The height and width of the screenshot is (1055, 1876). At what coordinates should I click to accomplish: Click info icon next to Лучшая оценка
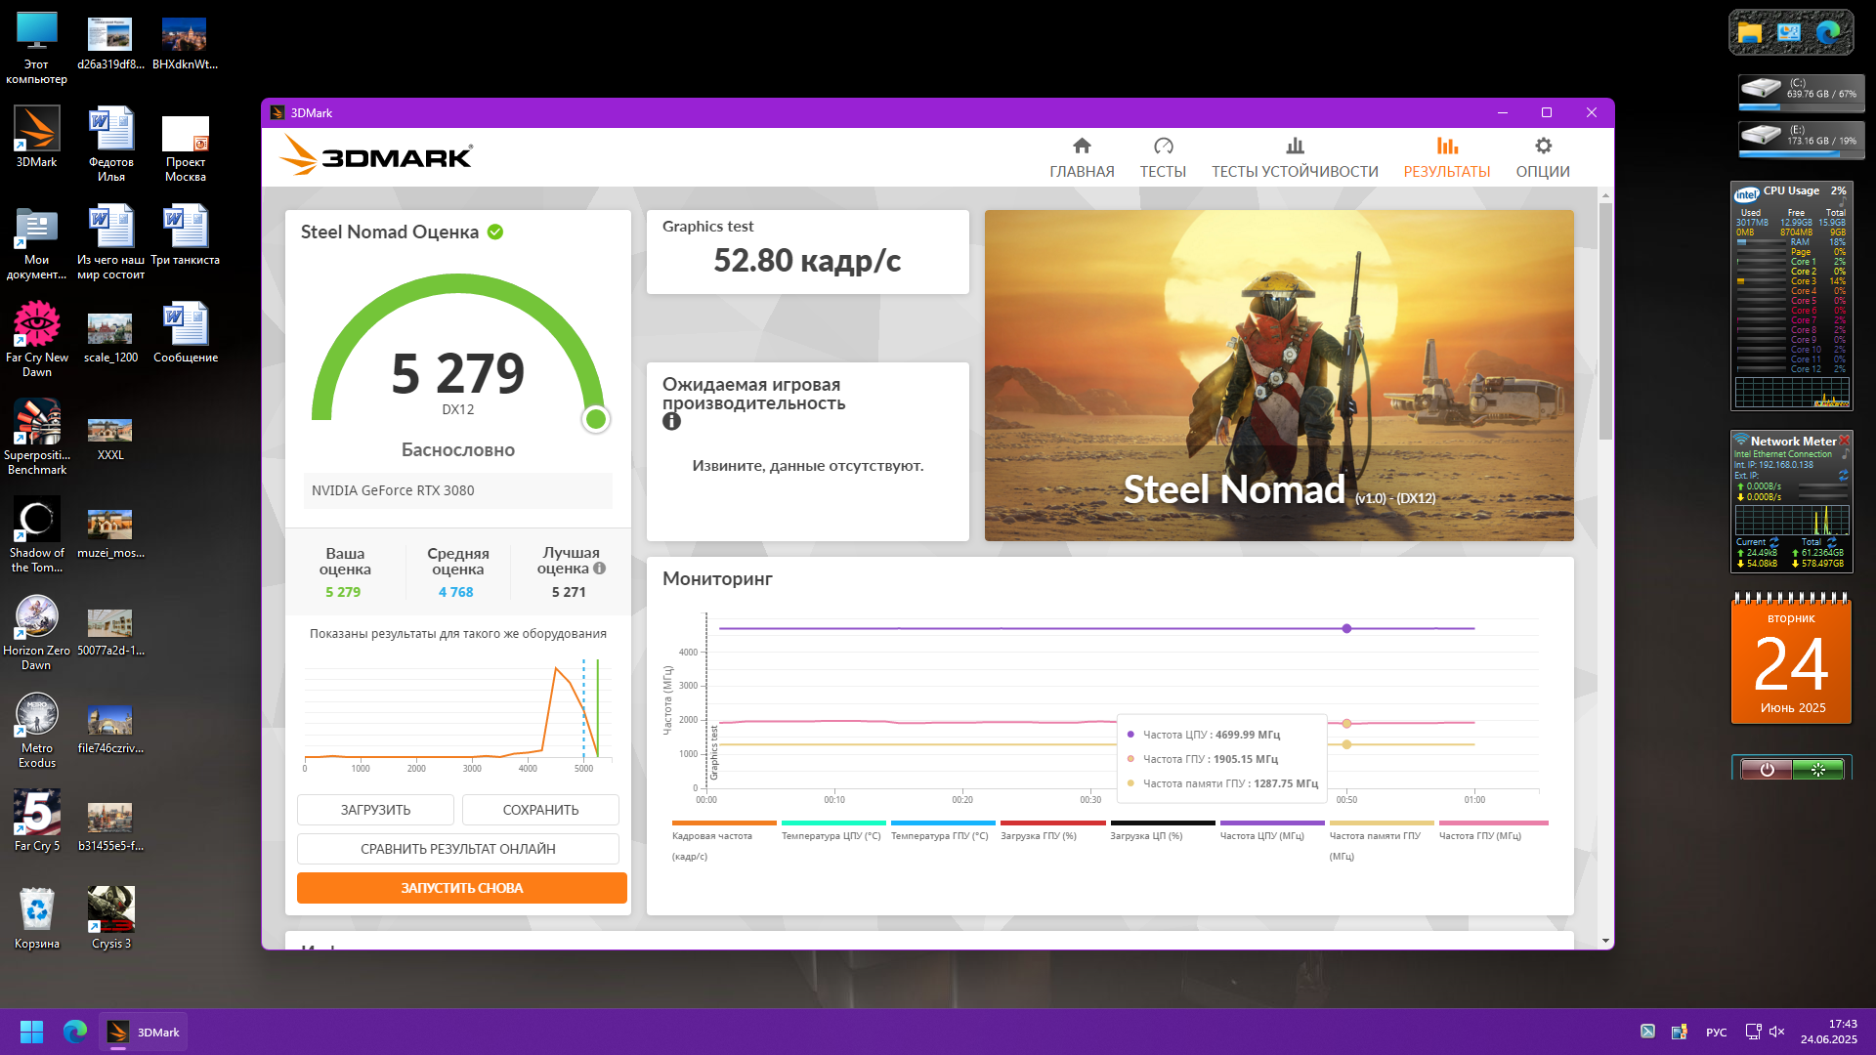pos(600,569)
